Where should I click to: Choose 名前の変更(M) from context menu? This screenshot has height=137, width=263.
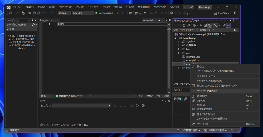[x=225, y=109]
